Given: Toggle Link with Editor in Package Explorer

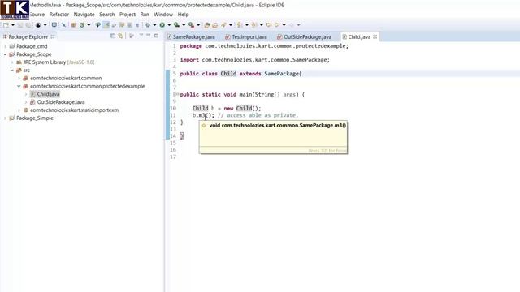Looking at the screenshot, I should coord(121,36).
